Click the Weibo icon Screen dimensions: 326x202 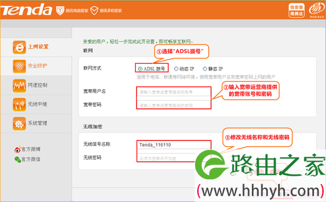pos(18,149)
